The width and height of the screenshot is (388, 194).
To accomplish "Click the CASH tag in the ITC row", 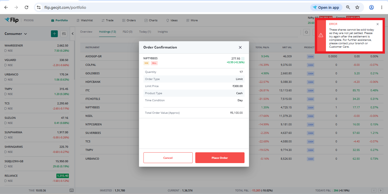I will point(310,90).
